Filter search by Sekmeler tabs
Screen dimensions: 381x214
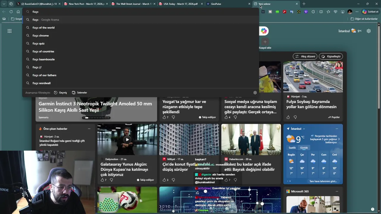79,92
